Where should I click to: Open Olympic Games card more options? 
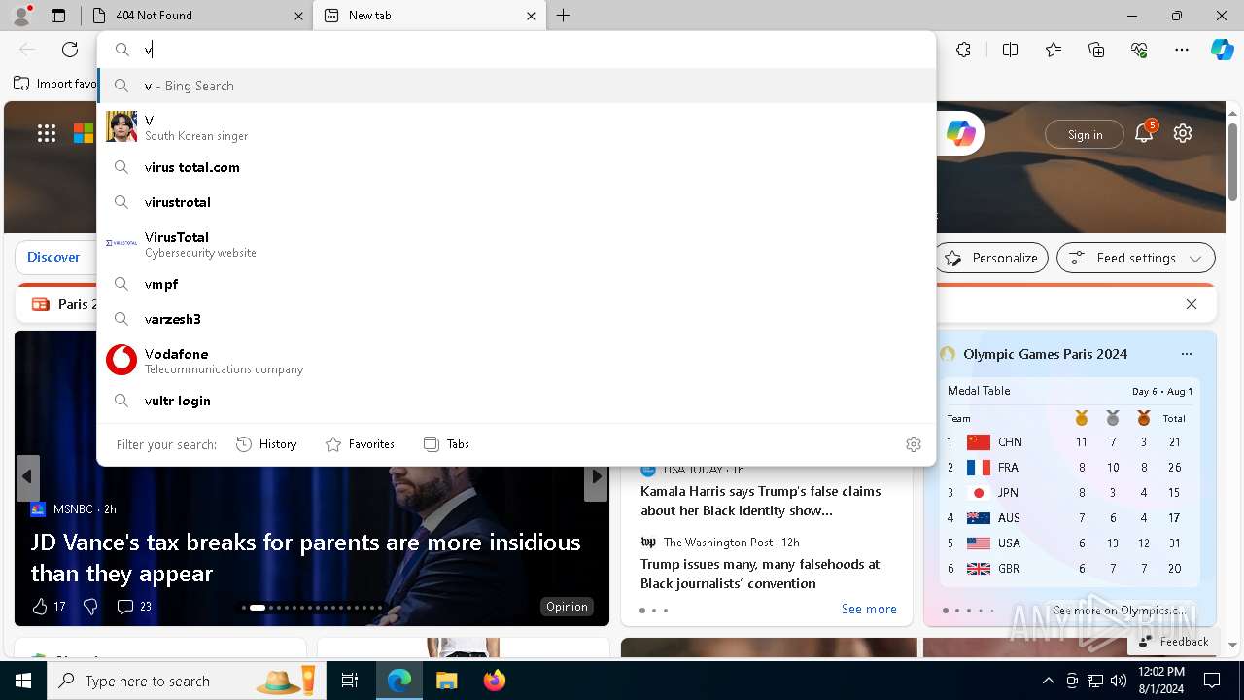[x=1186, y=354]
